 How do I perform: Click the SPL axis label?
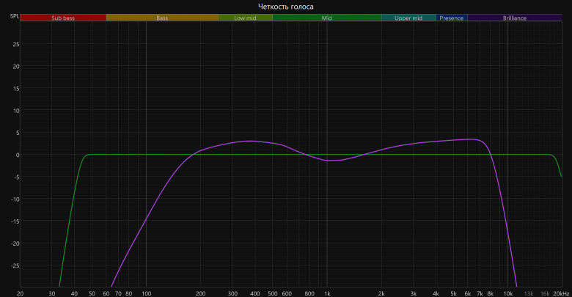pyautogui.click(x=14, y=16)
